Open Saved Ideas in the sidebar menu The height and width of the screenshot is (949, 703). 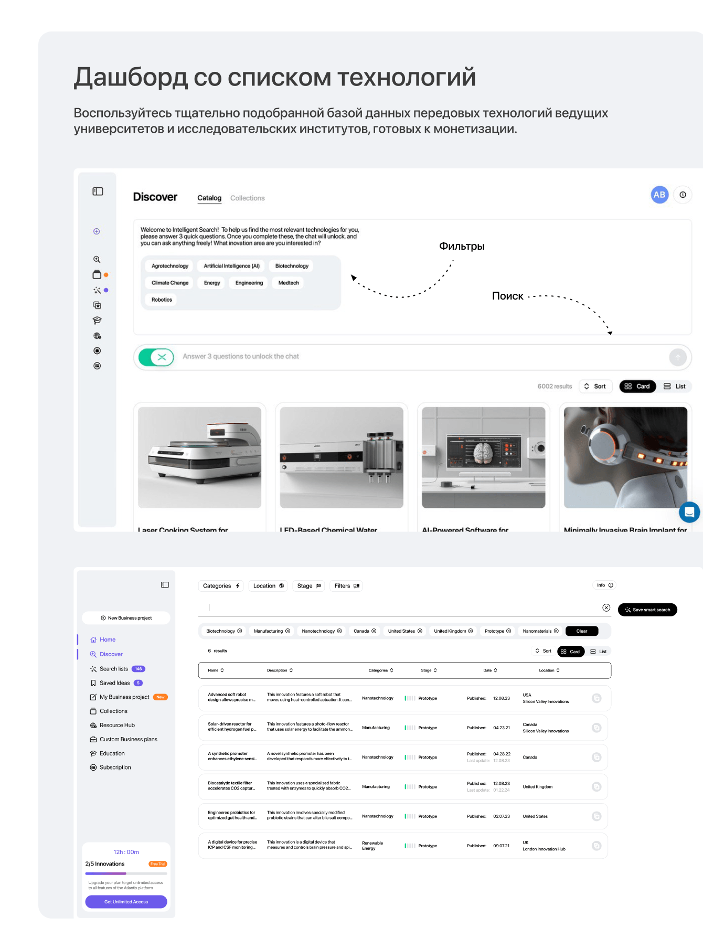click(x=116, y=683)
